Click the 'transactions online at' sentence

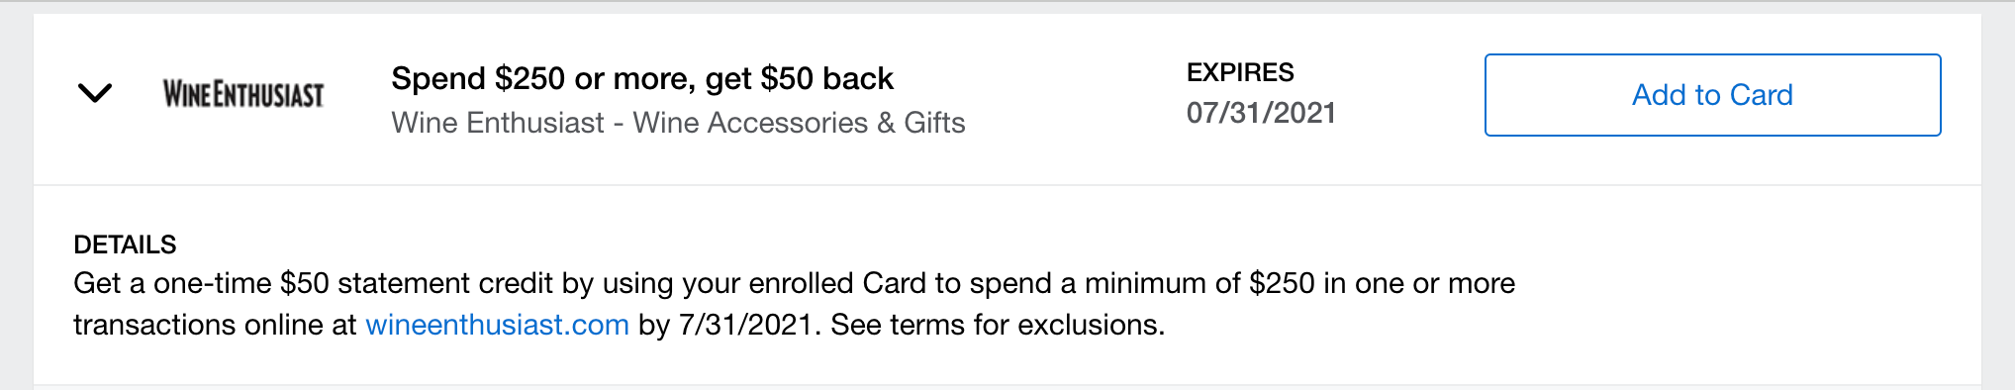click(x=215, y=325)
